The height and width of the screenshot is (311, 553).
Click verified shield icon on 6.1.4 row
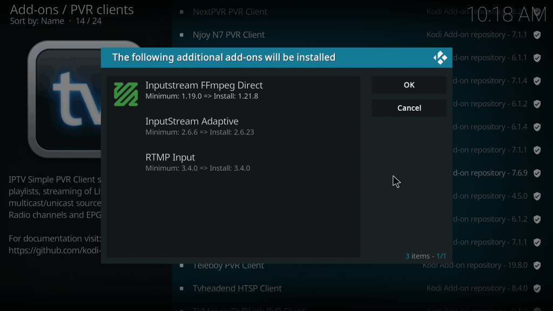point(537,127)
